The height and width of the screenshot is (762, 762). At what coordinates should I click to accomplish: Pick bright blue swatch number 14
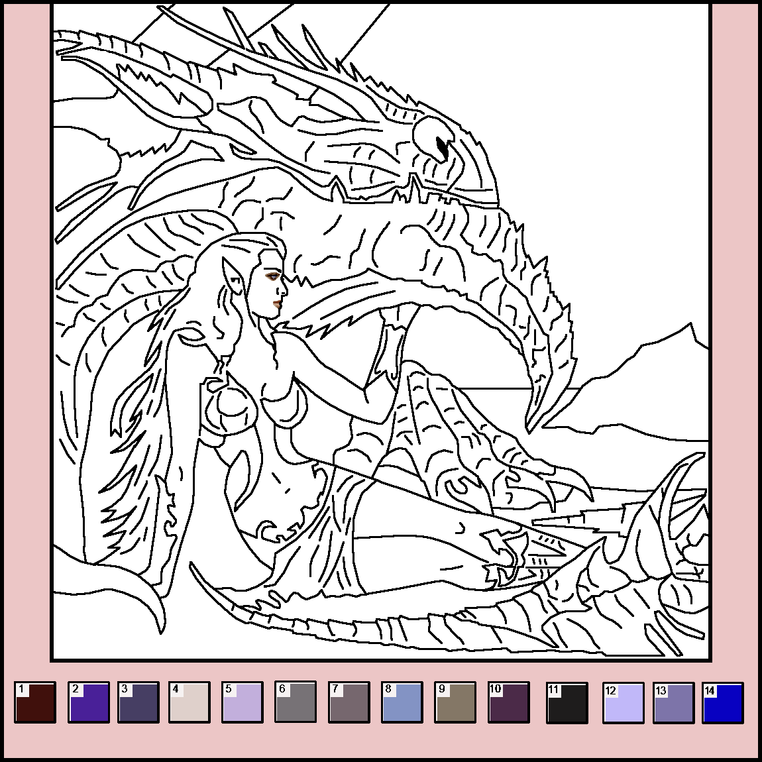click(724, 703)
